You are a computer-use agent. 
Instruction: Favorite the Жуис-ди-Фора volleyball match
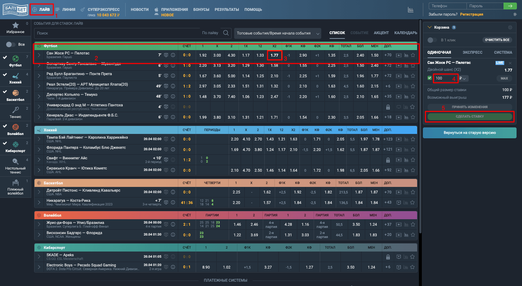[413, 224]
